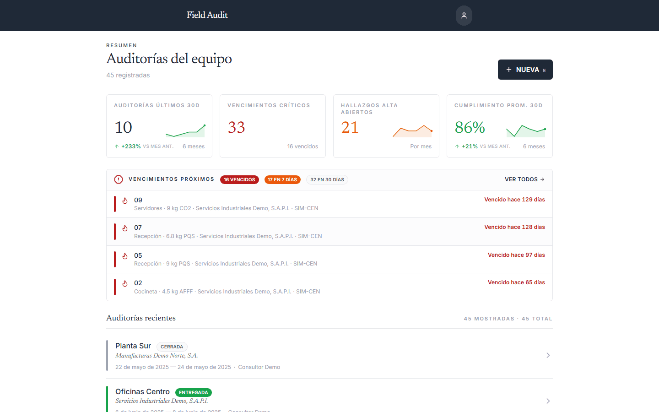Image resolution: width=659 pixels, height=412 pixels.
Task: Expand Planta Sur audit chevron
Action: pyautogui.click(x=548, y=355)
